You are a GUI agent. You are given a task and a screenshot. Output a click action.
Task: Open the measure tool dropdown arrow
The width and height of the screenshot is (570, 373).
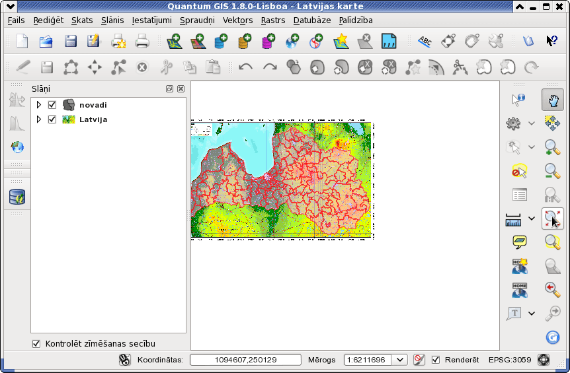coord(532,219)
